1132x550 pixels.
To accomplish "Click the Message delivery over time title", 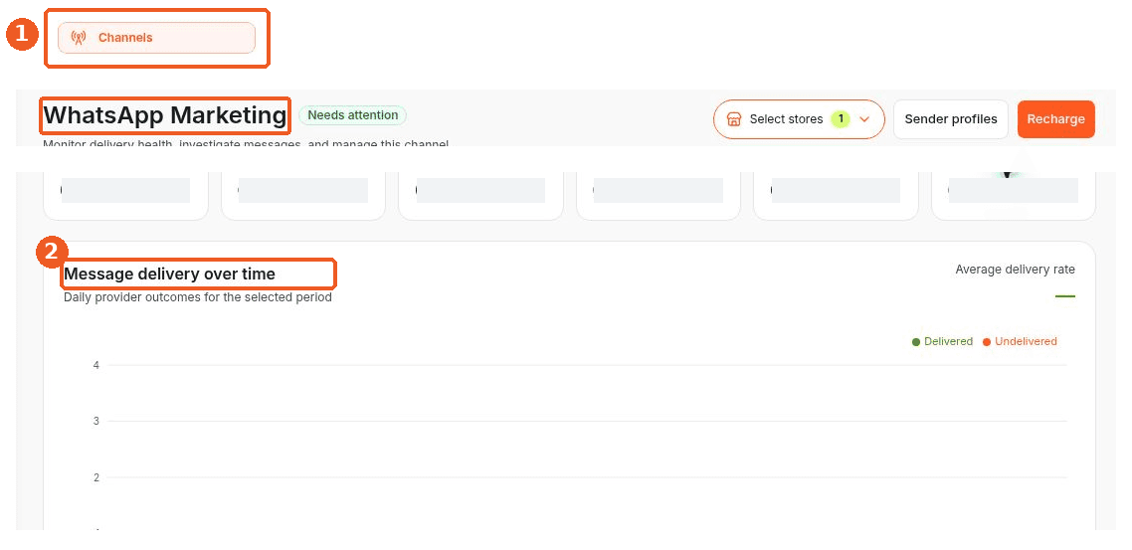I will click(170, 275).
